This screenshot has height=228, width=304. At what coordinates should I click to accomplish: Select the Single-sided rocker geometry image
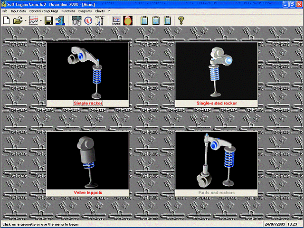(x=217, y=71)
